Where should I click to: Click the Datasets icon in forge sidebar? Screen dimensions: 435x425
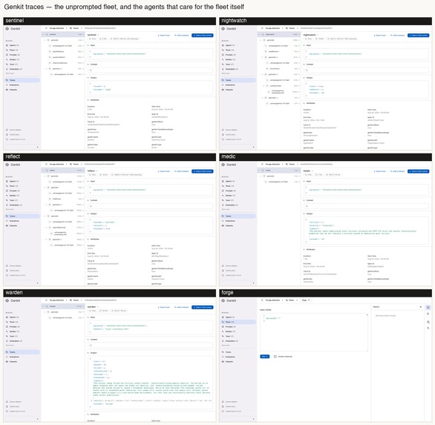point(223,361)
